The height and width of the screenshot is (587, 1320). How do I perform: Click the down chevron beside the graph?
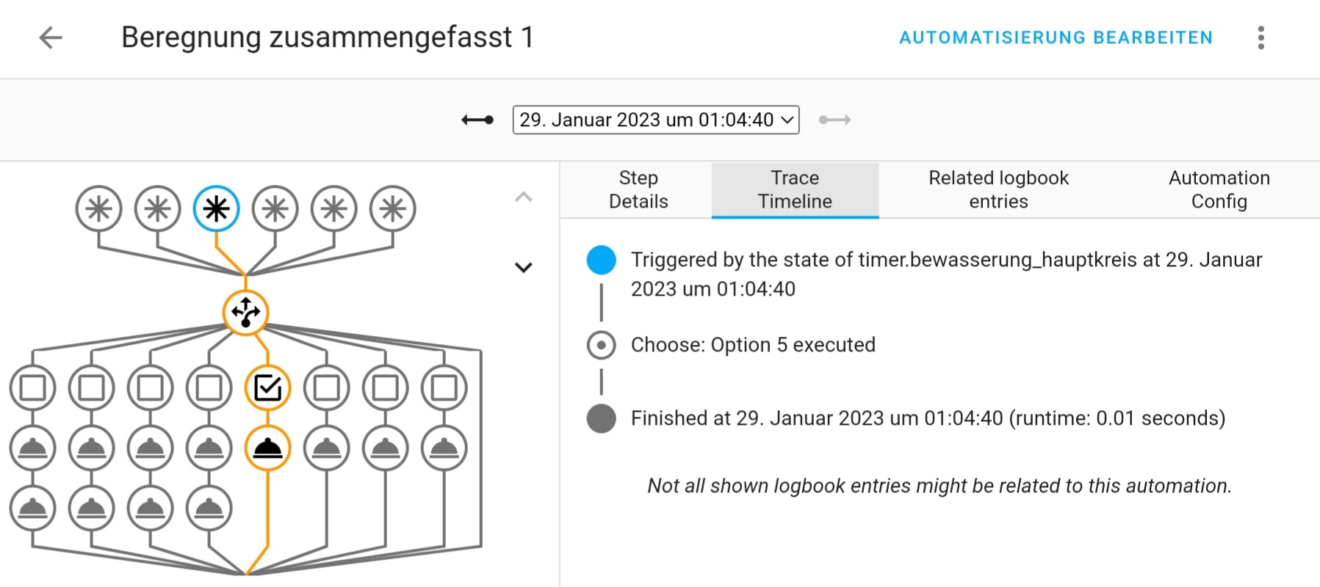(523, 268)
